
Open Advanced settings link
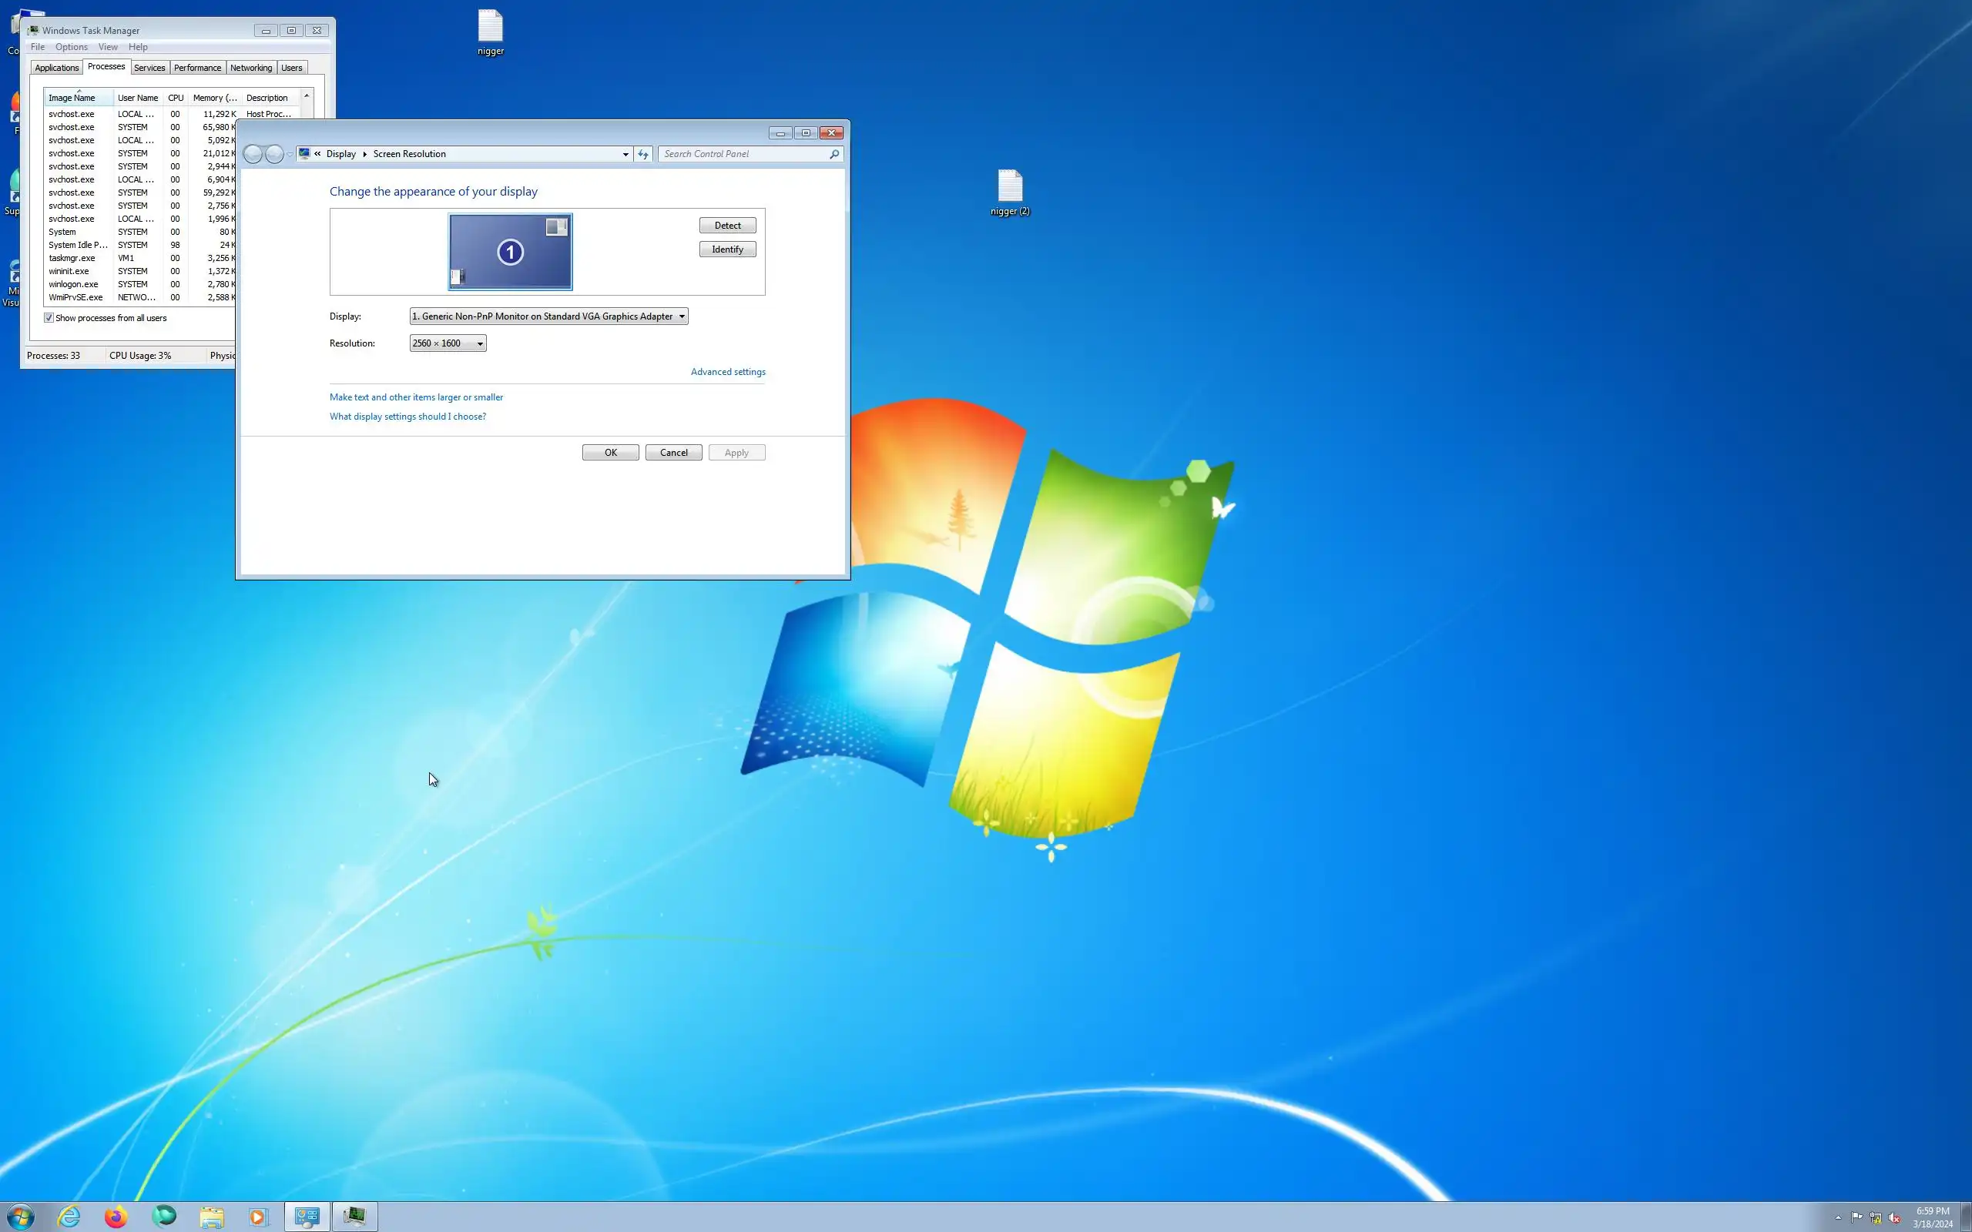pyautogui.click(x=728, y=372)
